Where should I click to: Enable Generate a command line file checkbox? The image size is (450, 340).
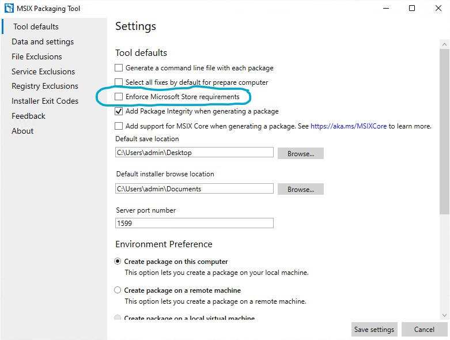(x=119, y=68)
